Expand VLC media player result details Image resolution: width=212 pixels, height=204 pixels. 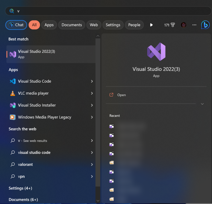pos(92,93)
